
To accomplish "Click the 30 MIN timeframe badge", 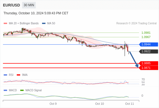I will [29, 5].
